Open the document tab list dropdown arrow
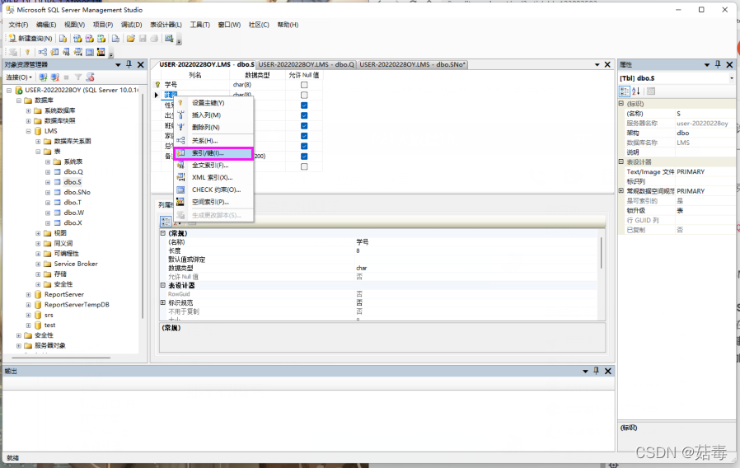 pos(597,64)
